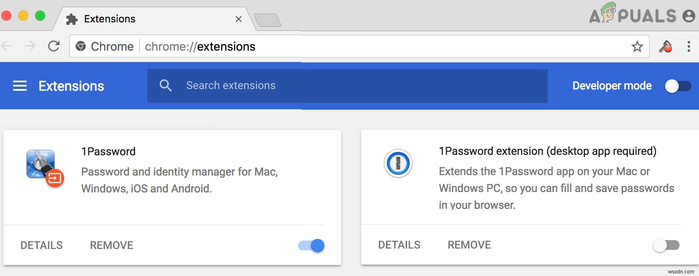Viewport: 699px width, 276px height.
Task: Open Details for 1Password
Action: 41,245
